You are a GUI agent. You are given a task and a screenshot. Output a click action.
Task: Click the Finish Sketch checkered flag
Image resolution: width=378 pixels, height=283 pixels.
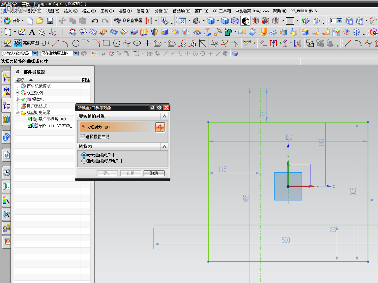click(17, 43)
